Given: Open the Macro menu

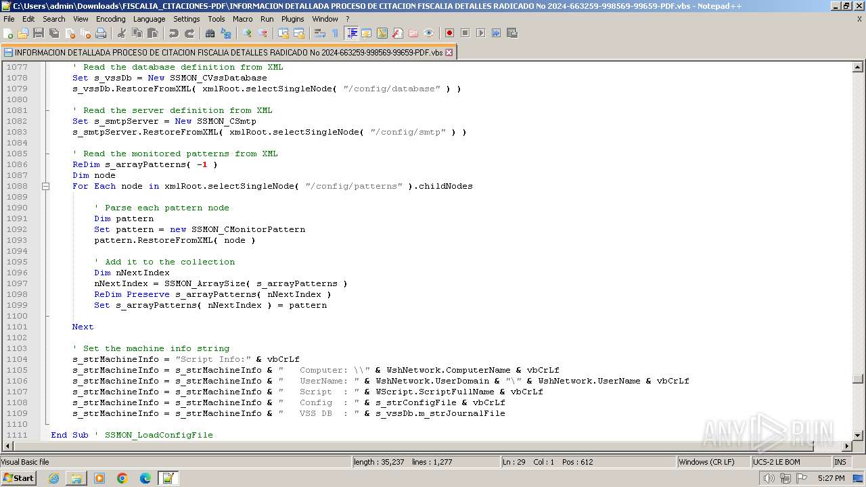Looking at the screenshot, I should pos(242,19).
